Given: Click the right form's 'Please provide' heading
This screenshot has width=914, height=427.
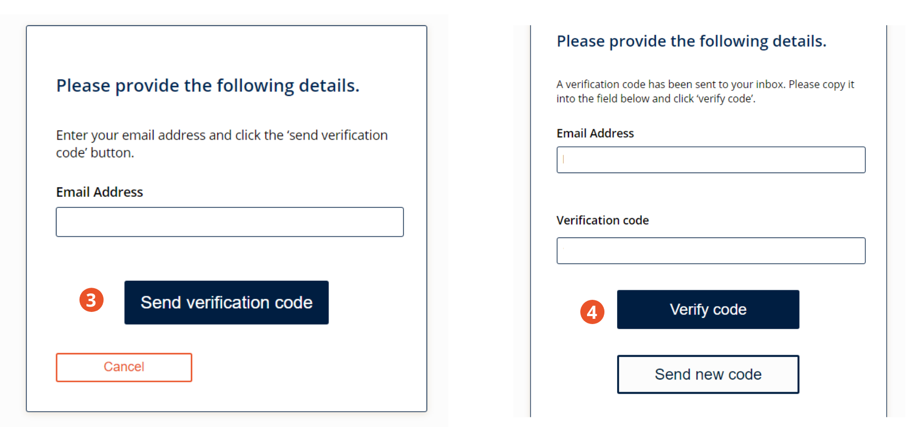Looking at the screenshot, I should coord(691,41).
